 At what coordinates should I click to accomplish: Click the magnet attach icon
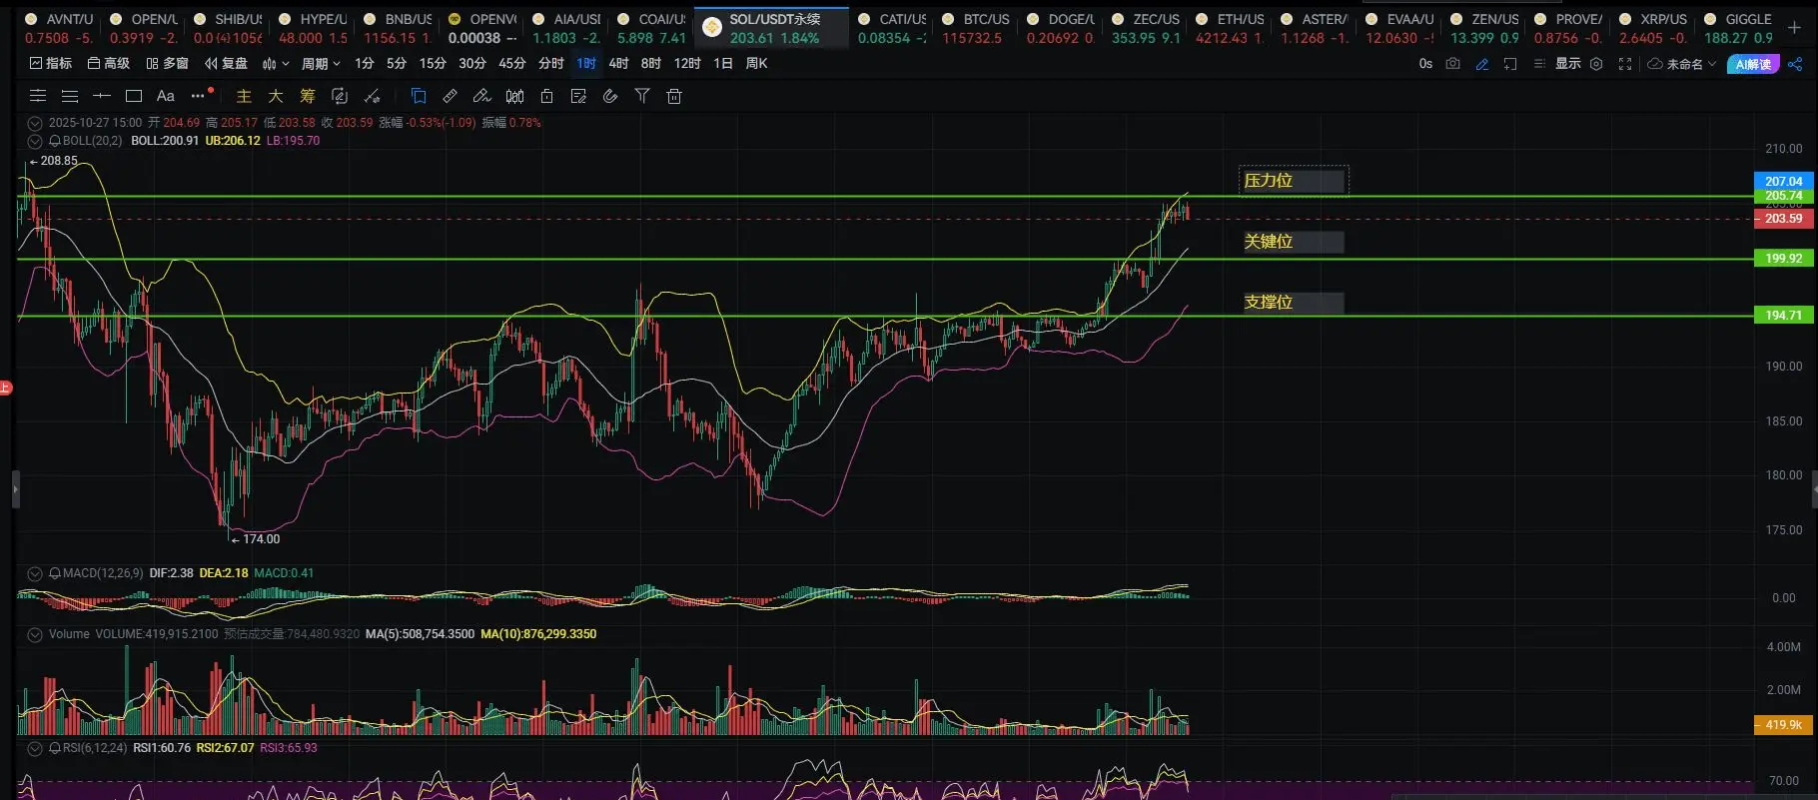610,96
